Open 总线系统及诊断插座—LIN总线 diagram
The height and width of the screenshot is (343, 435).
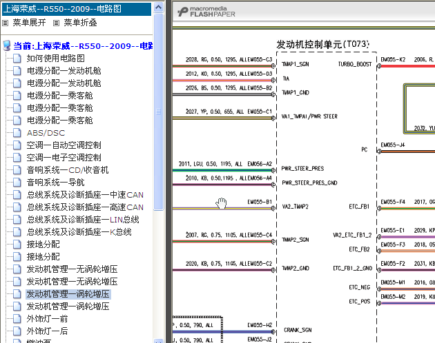tap(83, 220)
